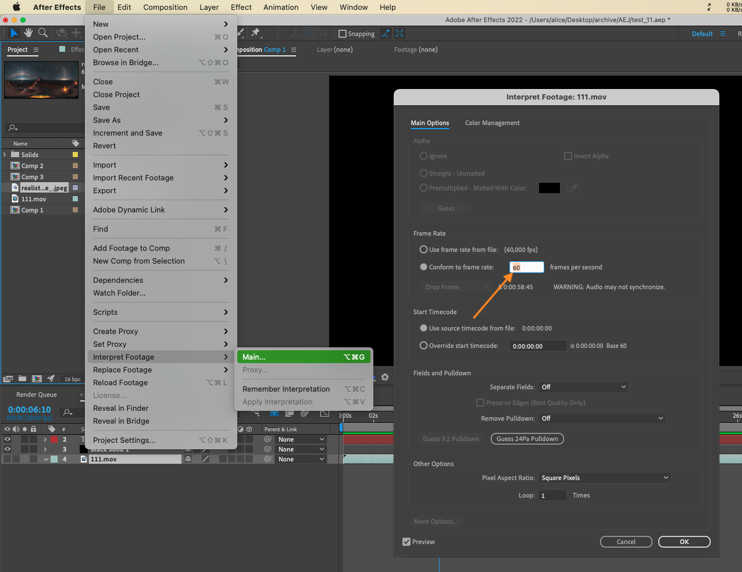The width and height of the screenshot is (742, 572).
Task: Uncheck the Preview checkbox
Action: click(406, 542)
